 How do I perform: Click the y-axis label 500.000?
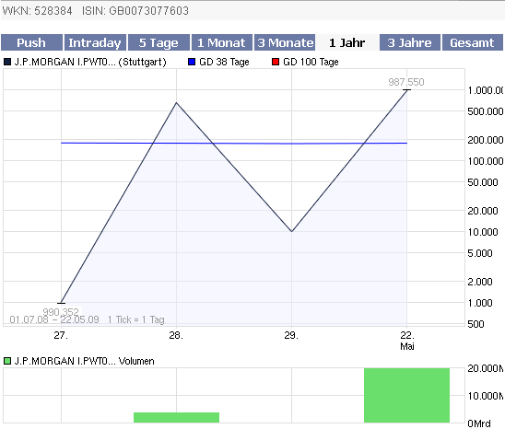(x=486, y=111)
